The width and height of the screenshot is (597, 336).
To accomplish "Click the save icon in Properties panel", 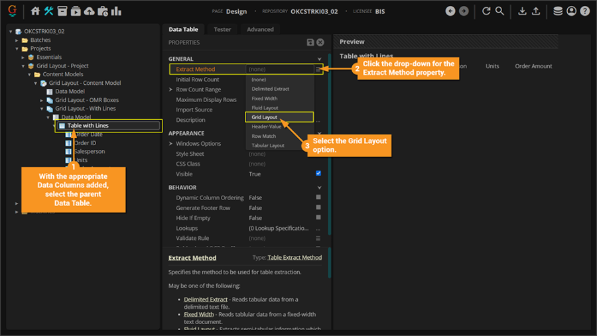I will click(x=310, y=42).
